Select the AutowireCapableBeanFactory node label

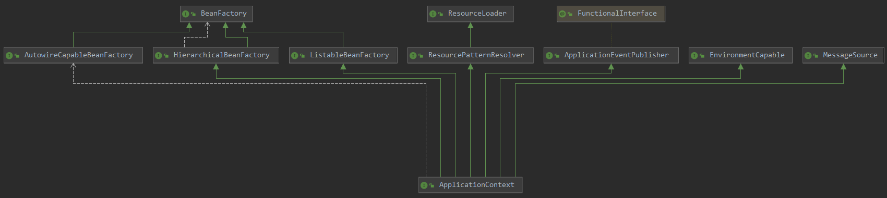(79, 55)
